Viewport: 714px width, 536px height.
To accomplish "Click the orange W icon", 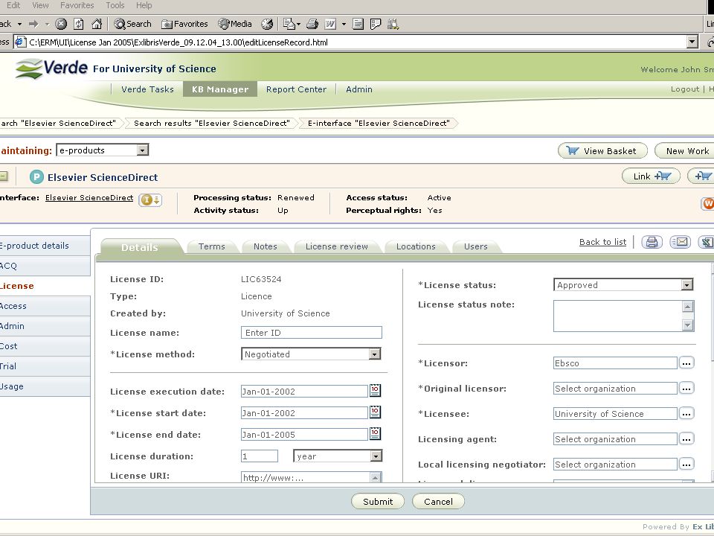I will coord(708,203).
